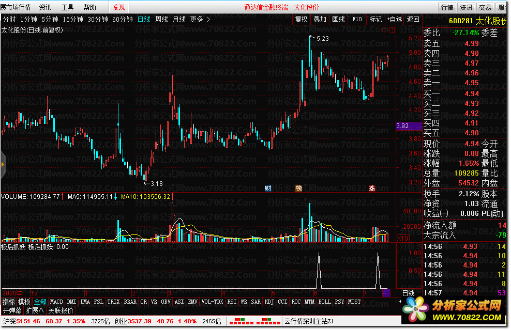Expand 更多 time period options
This screenshot has width=511, height=330.
tap(200, 20)
